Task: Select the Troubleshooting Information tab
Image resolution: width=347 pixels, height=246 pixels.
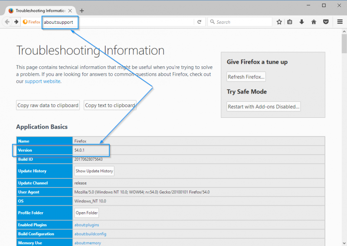Action: point(40,10)
